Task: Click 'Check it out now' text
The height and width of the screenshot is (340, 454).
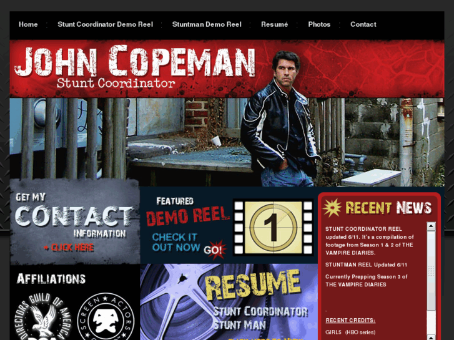Action: [175, 242]
